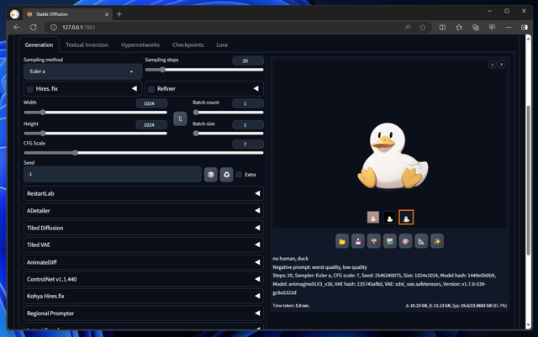This screenshot has height=337, width=538.
Task: Reload the Stable Diffusion page
Action: [x=34, y=27]
